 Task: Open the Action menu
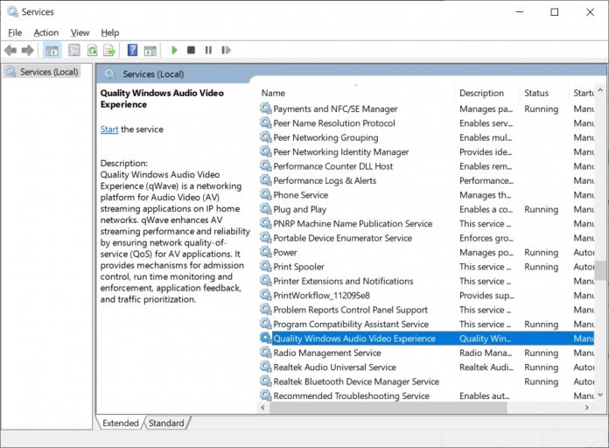click(45, 32)
